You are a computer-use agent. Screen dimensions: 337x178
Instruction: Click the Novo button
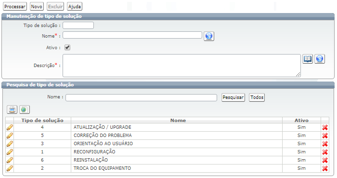point(37,6)
